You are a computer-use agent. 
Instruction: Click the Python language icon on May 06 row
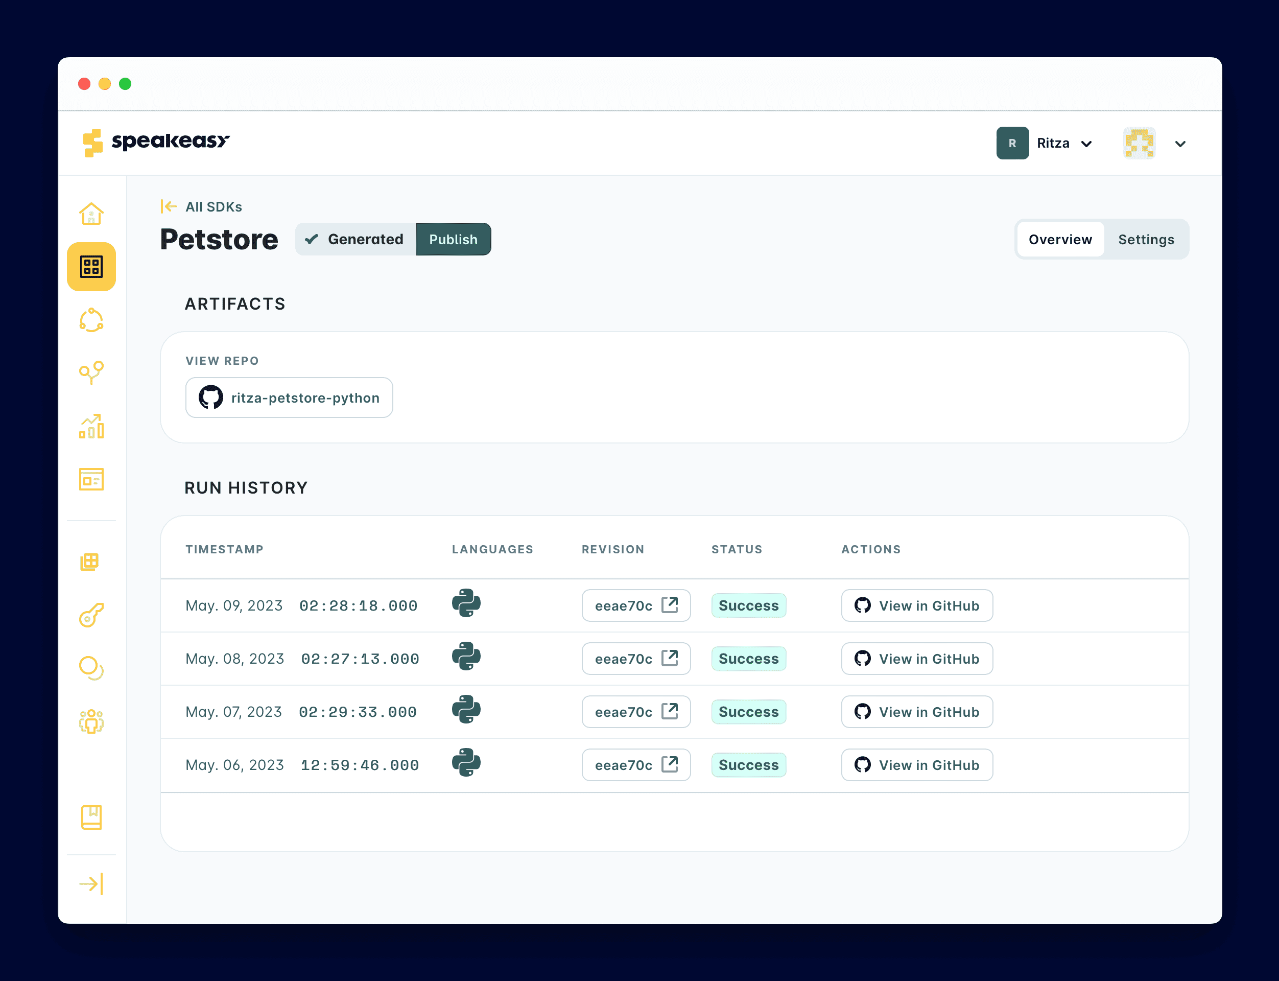click(465, 762)
